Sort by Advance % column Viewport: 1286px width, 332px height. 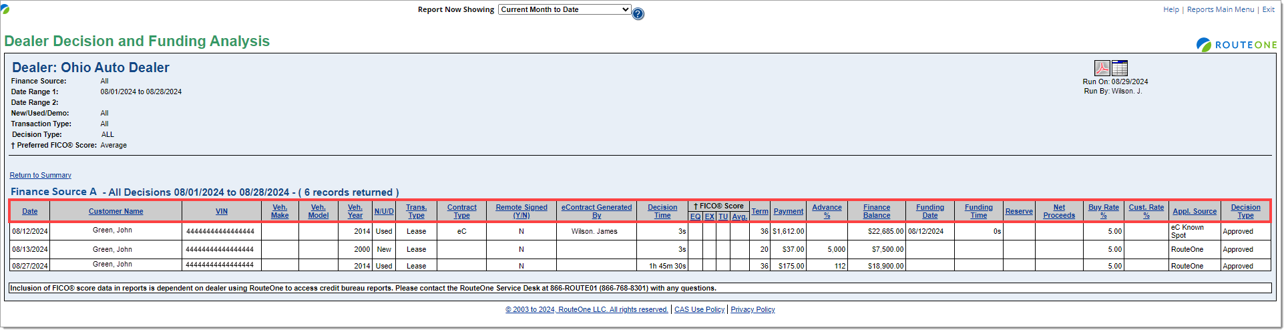click(x=827, y=211)
